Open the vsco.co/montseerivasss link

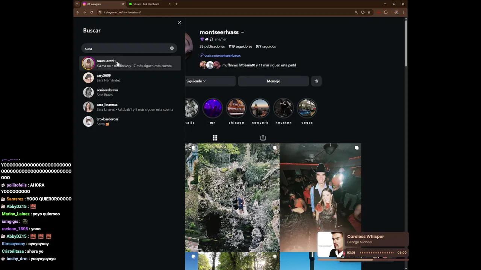(x=222, y=56)
